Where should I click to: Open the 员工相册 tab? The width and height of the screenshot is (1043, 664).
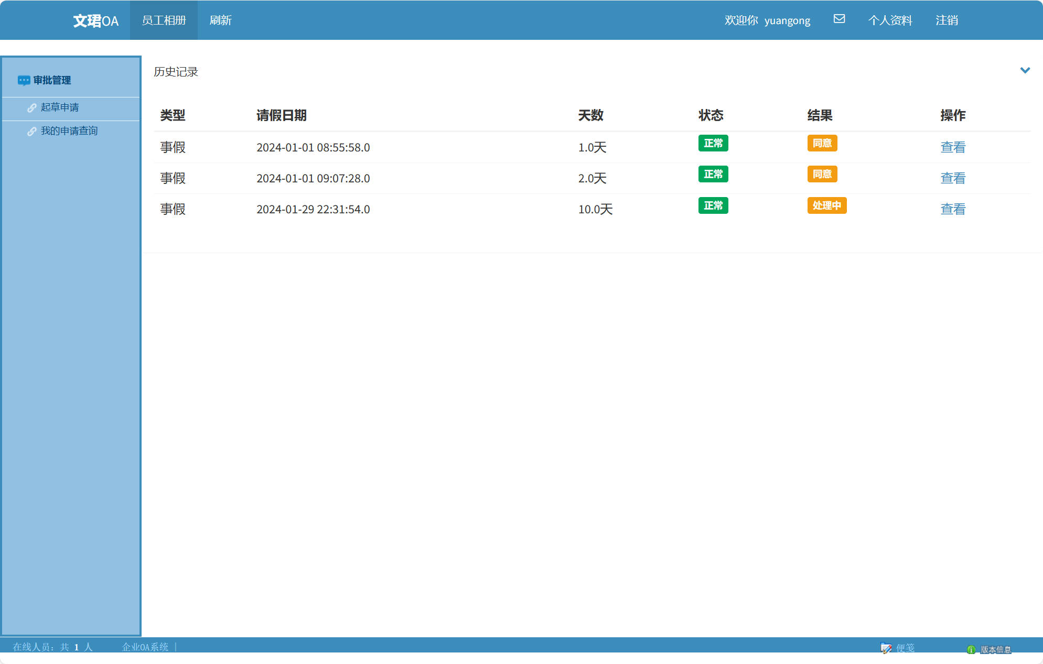pyautogui.click(x=164, y=20)
